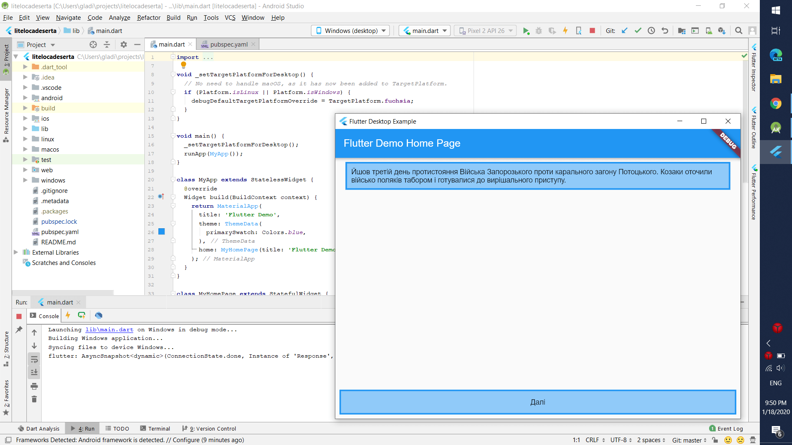Open the Refactor menu
The width and height of the screenshot is (792, 445).
pos(148,18)
